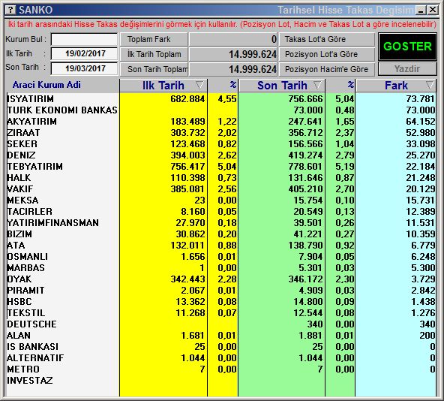Click the Ilk Tarih date field
444x401 pixels.
point(84,53)
